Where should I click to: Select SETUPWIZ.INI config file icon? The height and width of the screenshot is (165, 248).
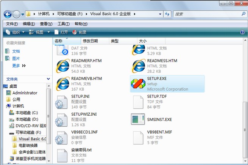coord(61,120)
